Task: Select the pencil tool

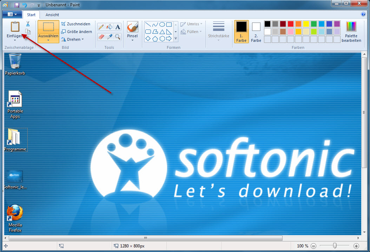Action: [101, 27]
